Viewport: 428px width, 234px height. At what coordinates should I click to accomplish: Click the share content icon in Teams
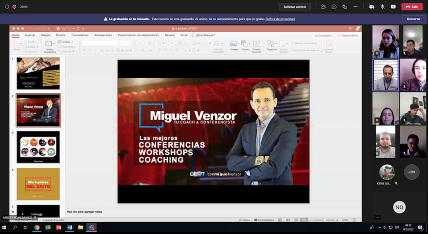393,7
